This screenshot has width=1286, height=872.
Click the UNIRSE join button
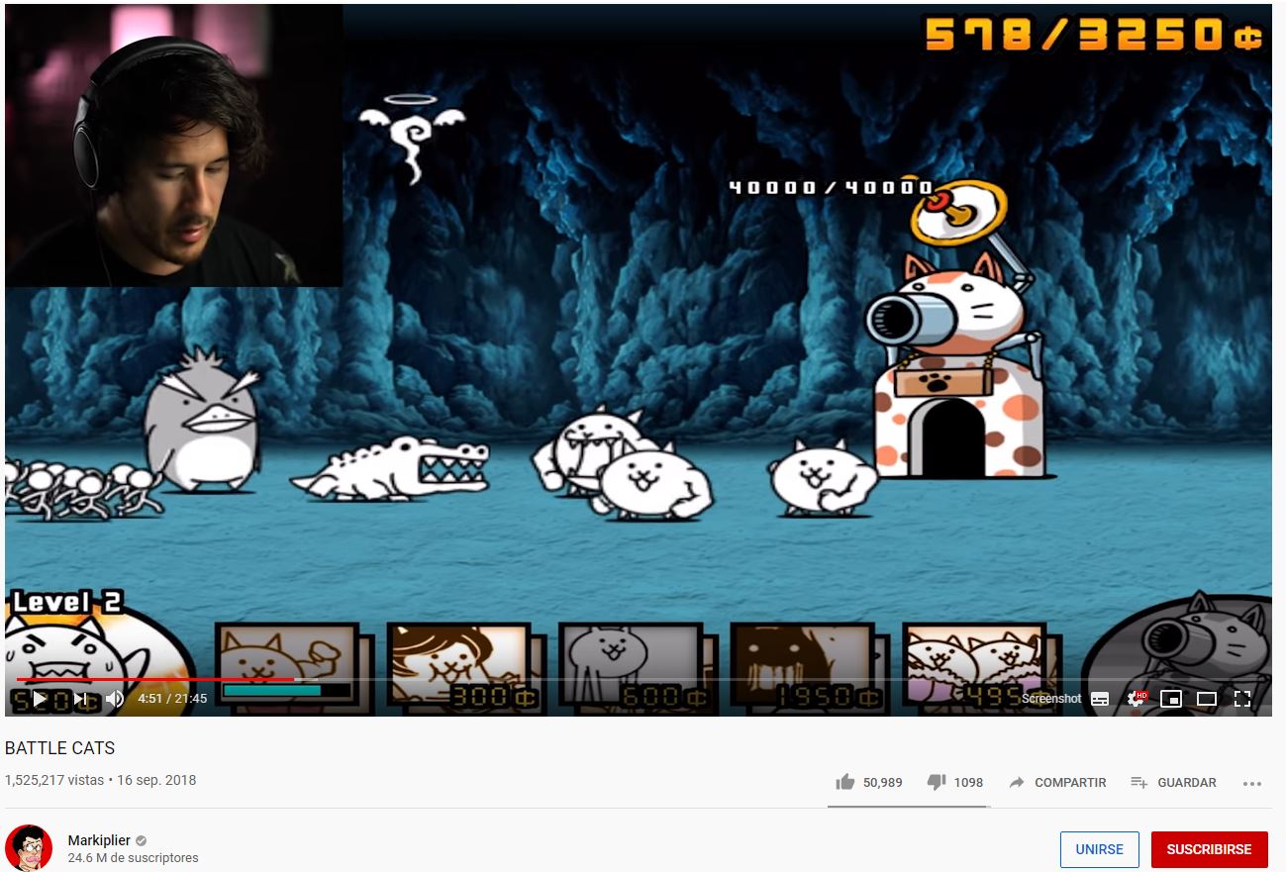point(1099,849)
